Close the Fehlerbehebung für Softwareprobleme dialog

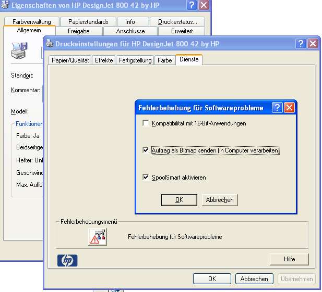click(x=289, y=108)
